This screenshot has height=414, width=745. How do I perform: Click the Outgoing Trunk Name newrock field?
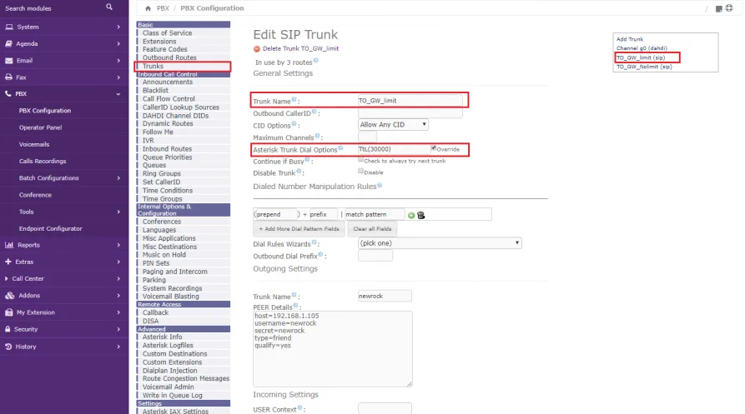coord(385,296)
